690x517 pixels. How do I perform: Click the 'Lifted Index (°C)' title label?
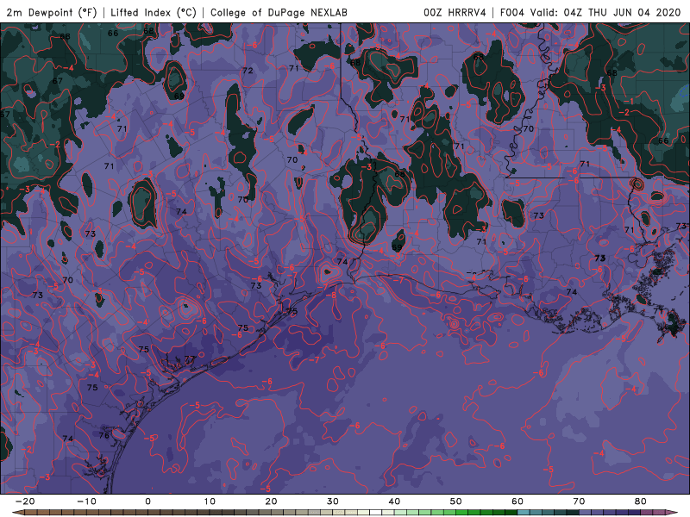click(154, 12)
